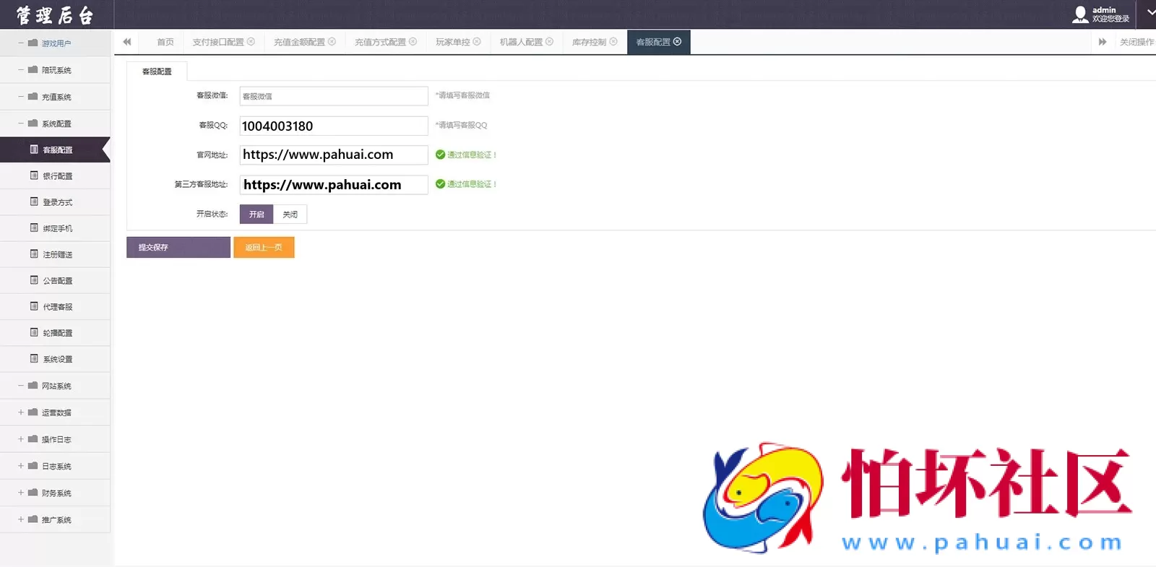
Task: Click the 提交保存 button
Action: point(178,247)
